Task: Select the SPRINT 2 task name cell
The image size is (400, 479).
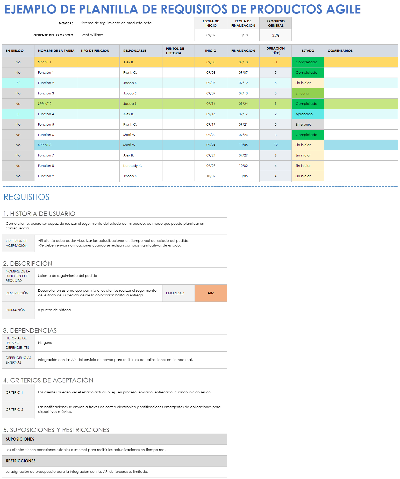Action: [x=56, y=104]
